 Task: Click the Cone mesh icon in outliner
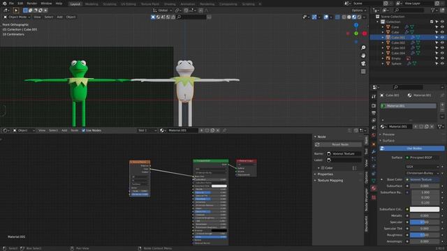(388, 26)
